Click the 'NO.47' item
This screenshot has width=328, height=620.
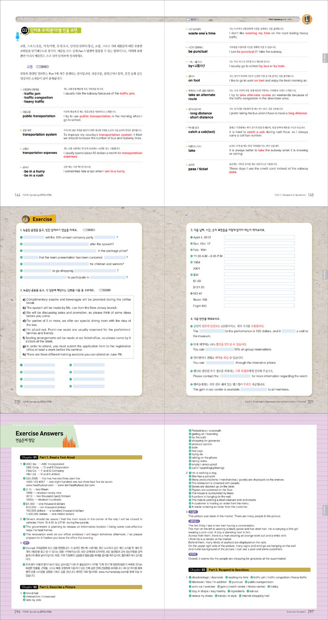(x=199, y=293)
